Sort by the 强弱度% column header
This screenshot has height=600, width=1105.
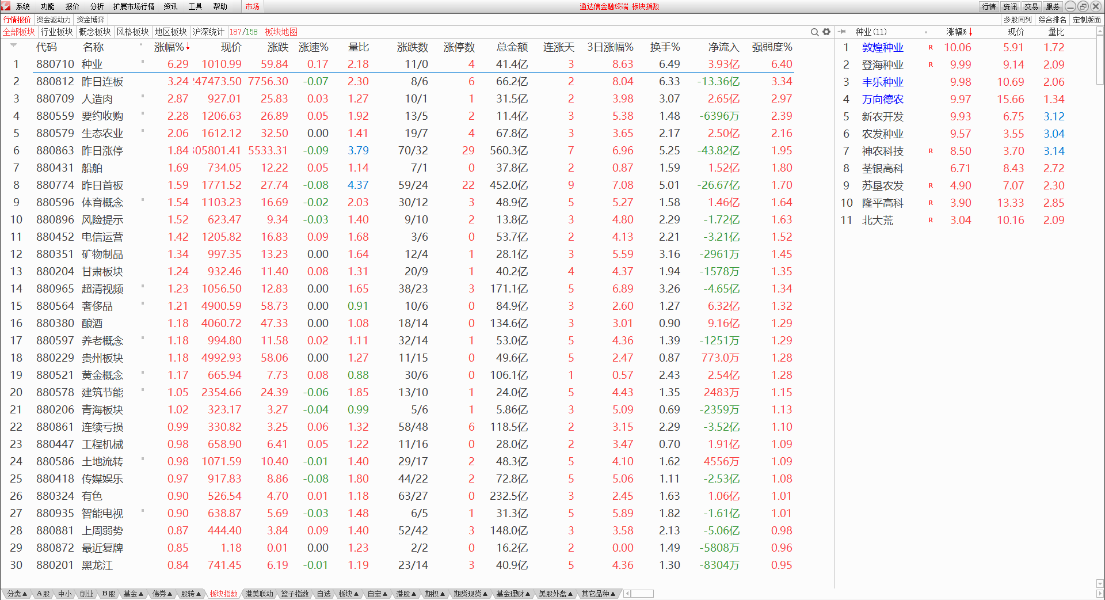(772, 47)
